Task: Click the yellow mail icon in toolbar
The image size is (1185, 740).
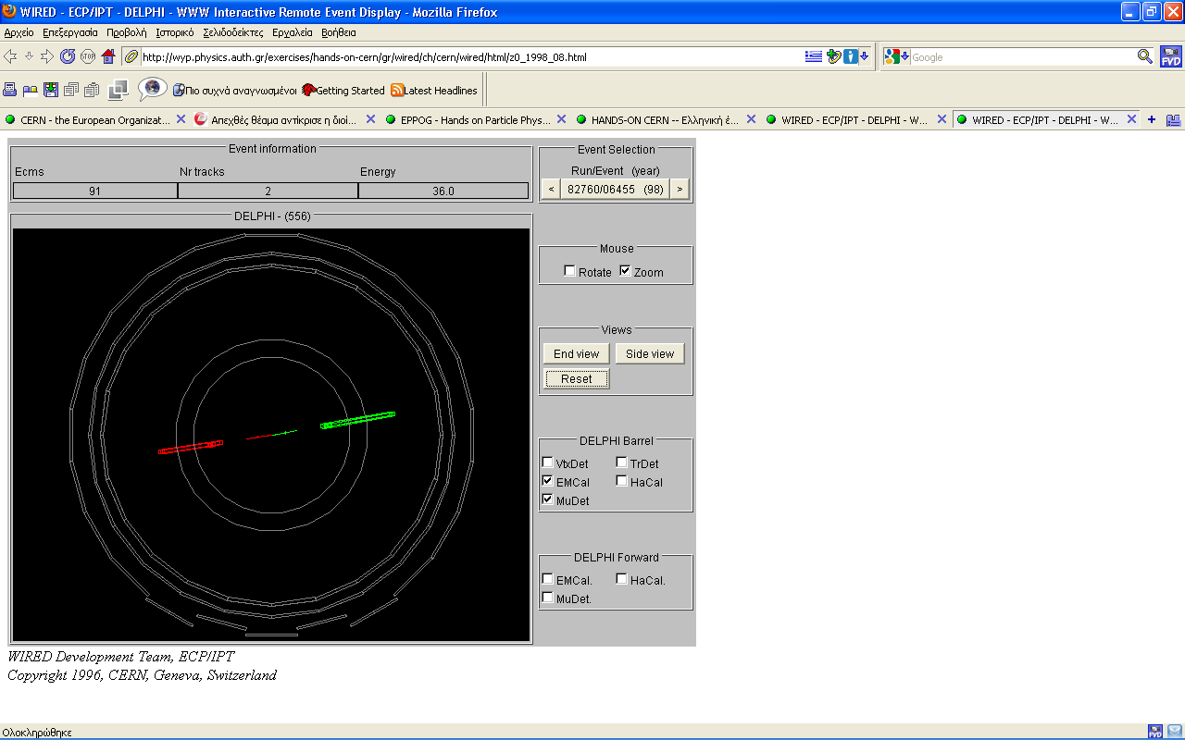Action: (x=31, y=91)
